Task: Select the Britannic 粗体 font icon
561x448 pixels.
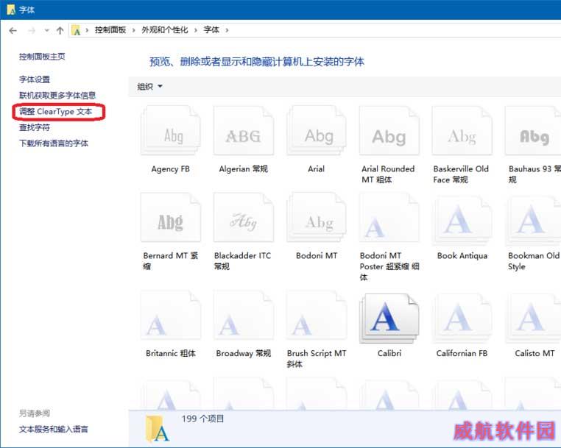Action: pos(171,315)
